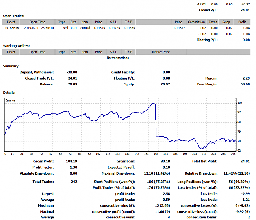Viewport: 256px width, 220px height.
Task: Click the chart Y-axis label 106
Action: (x=240, y=103)
